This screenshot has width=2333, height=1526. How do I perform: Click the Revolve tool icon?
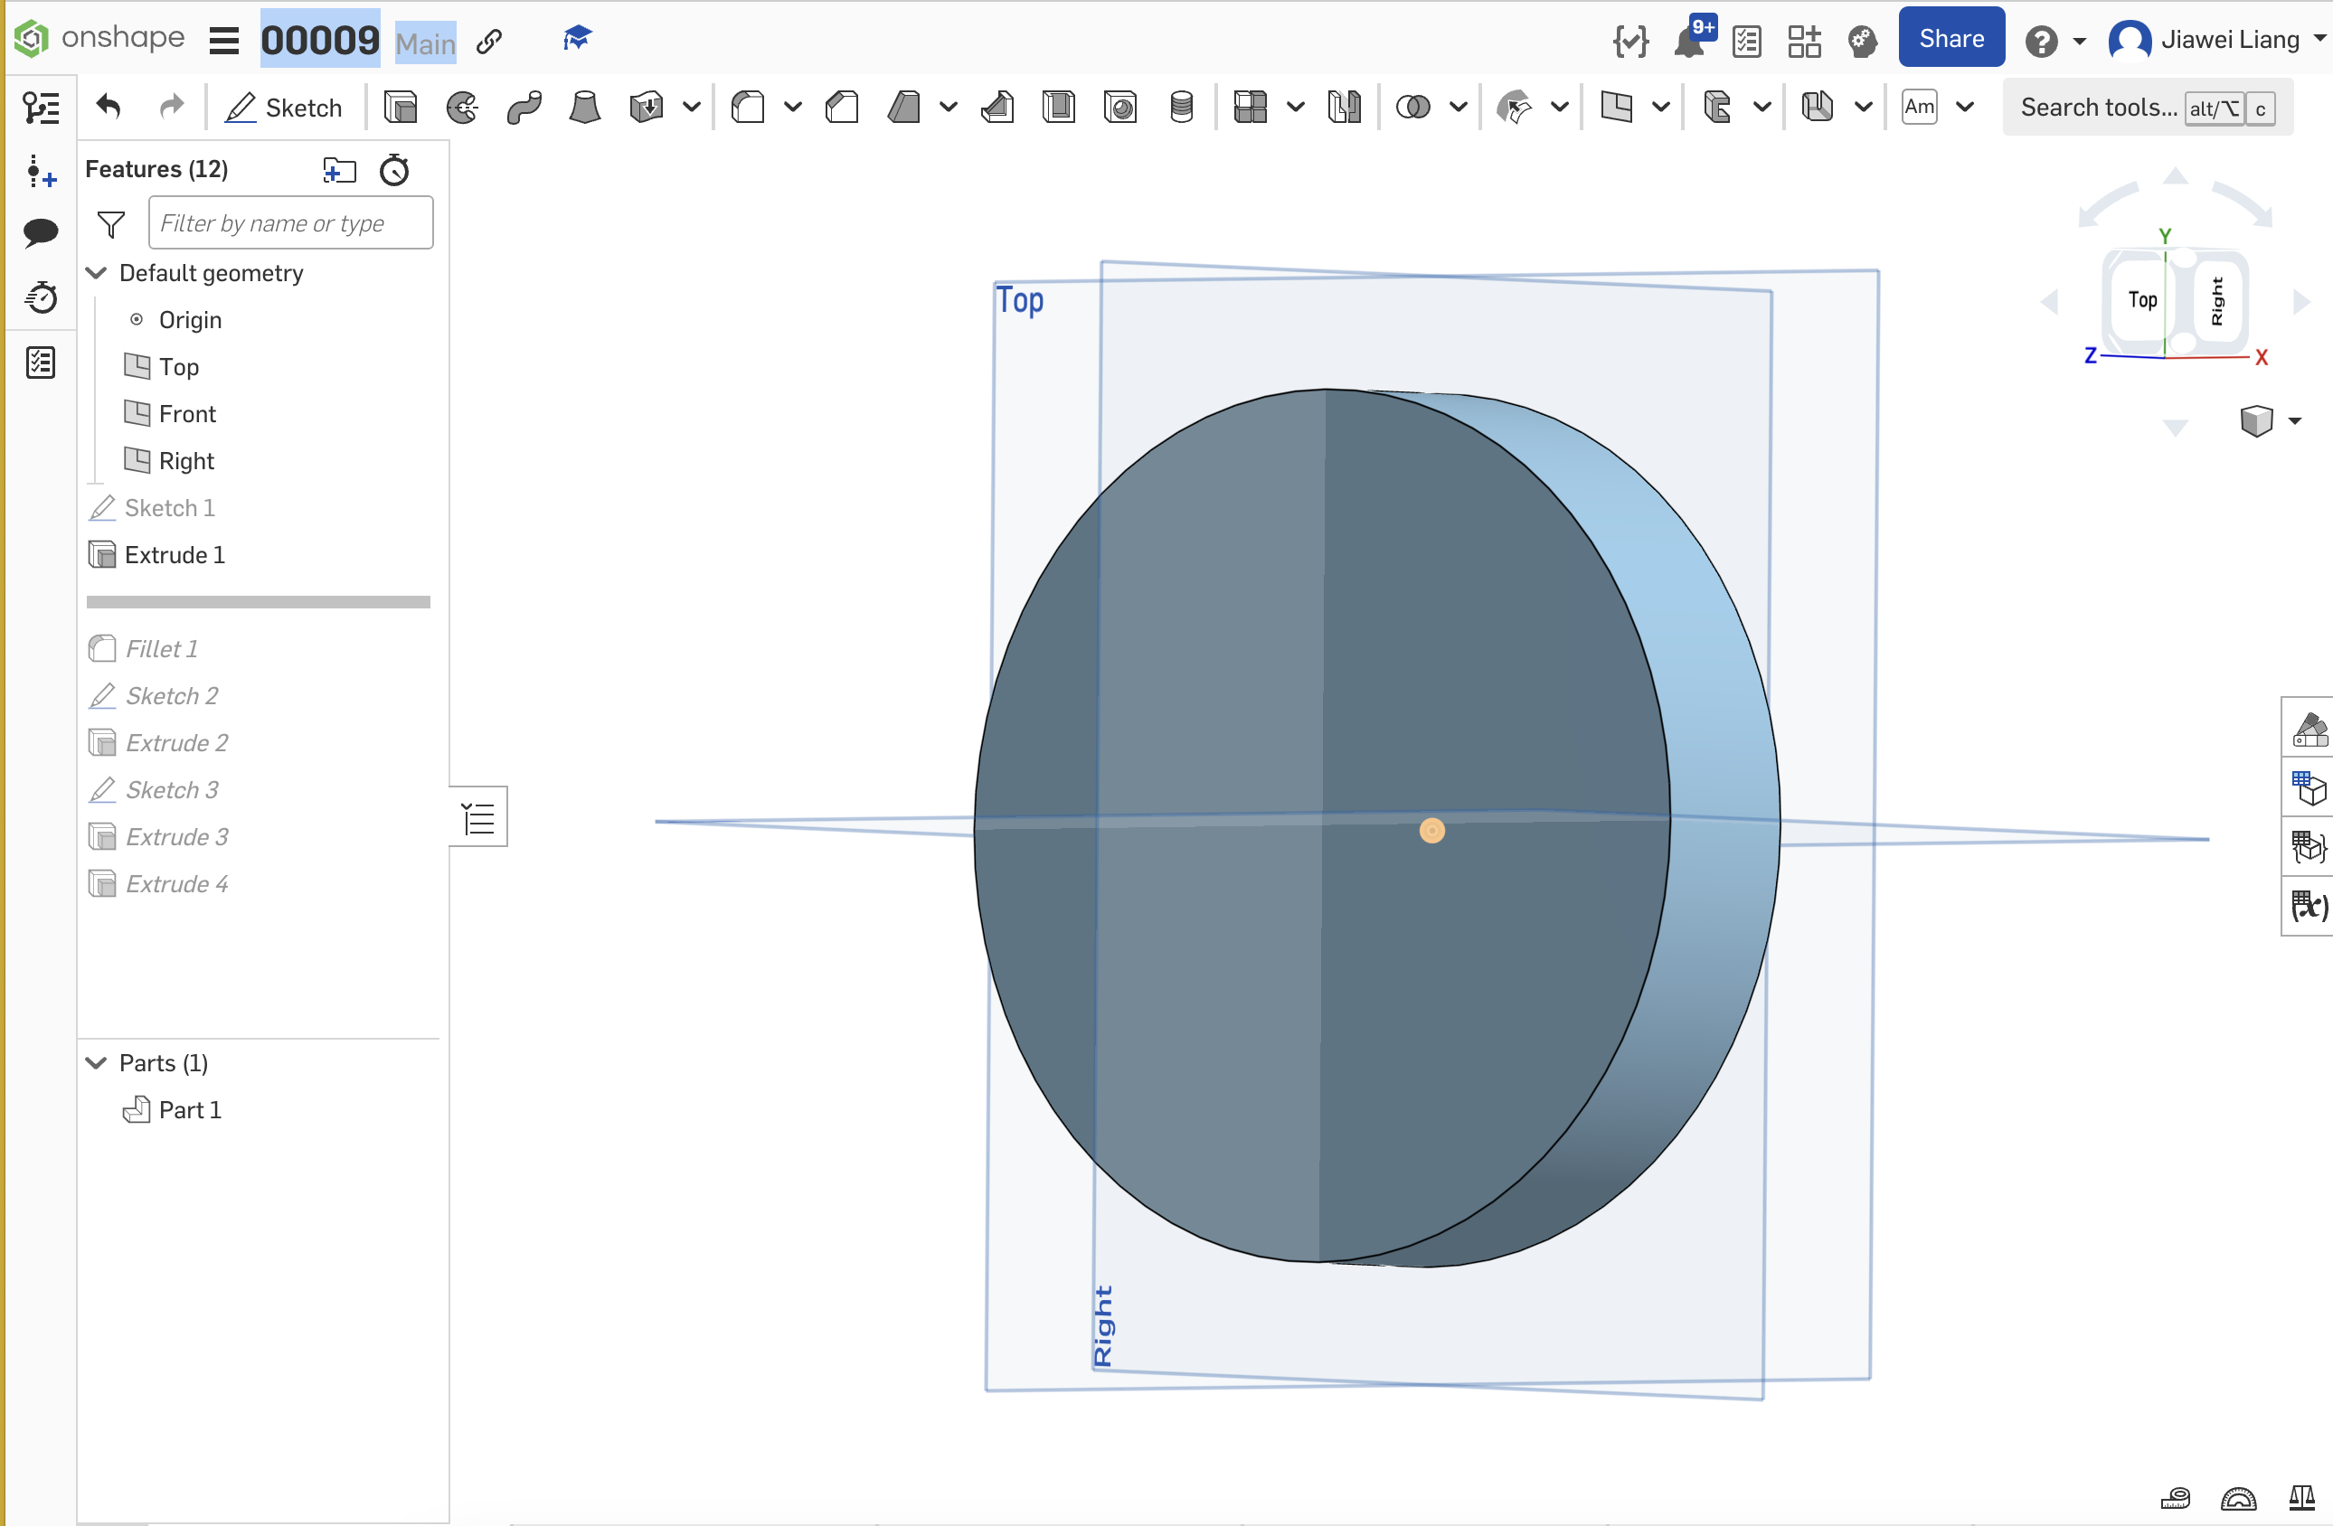coord(463,108)
